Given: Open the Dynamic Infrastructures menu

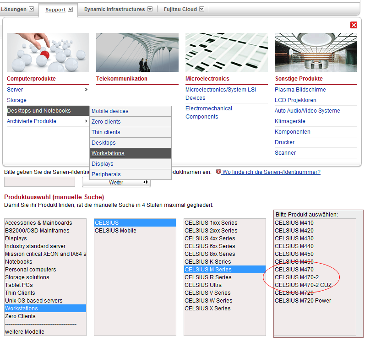Looking at the screenshot, I should click(114, 9).
